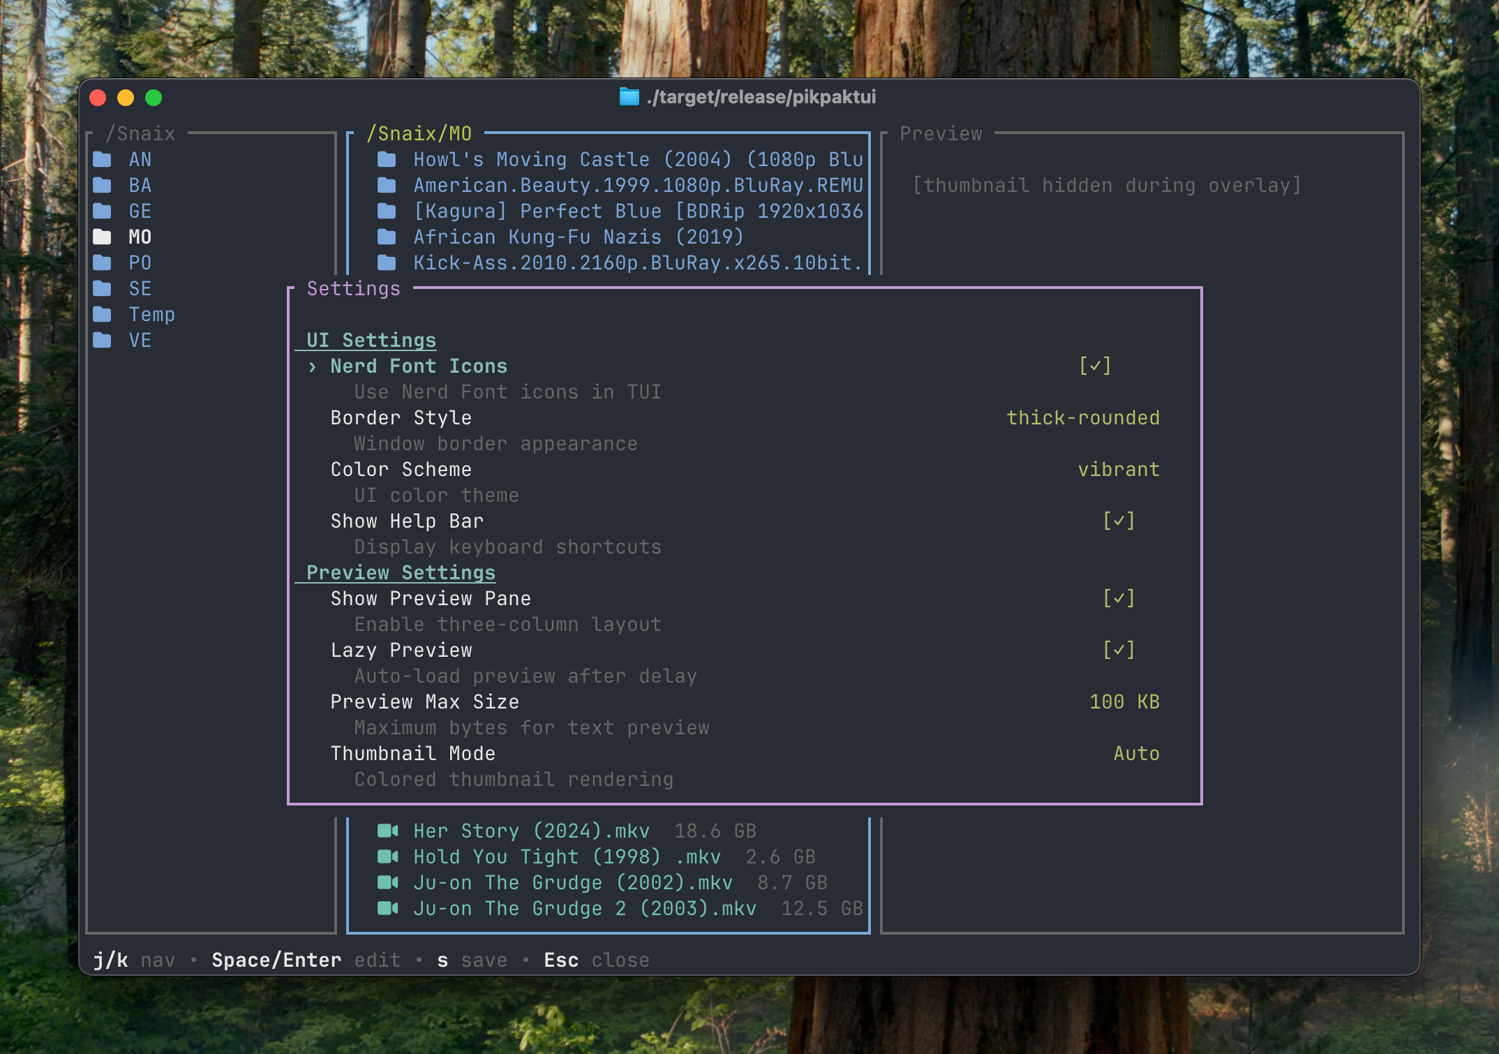Click the folder icon in the window title
1499x1054 pixels.
(x=629, y=97)
